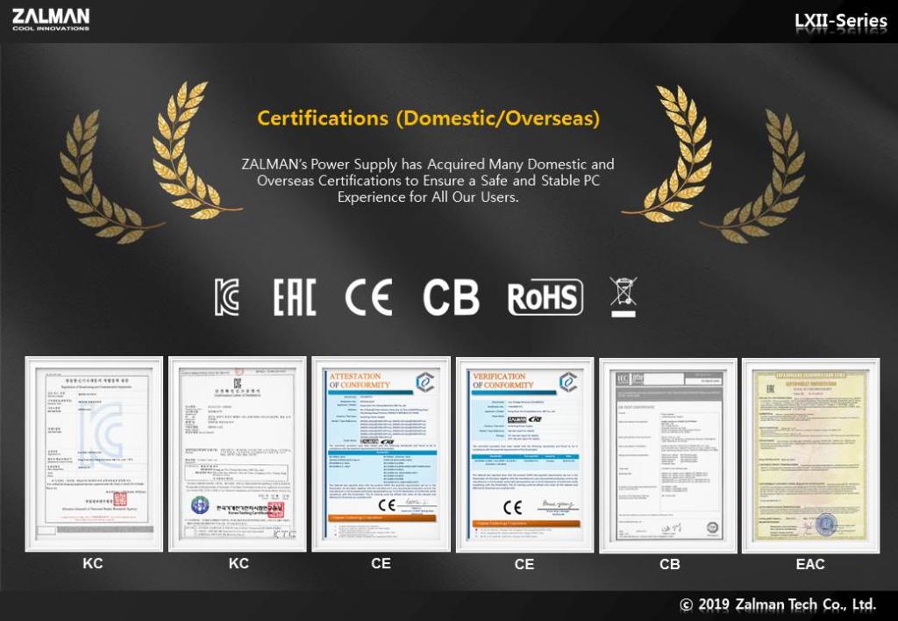The width and height of the screenshot is (898, 621).
Task: Select the CE mark icon in the logo row
Action: pyautogui.click(x=368, y=297)
